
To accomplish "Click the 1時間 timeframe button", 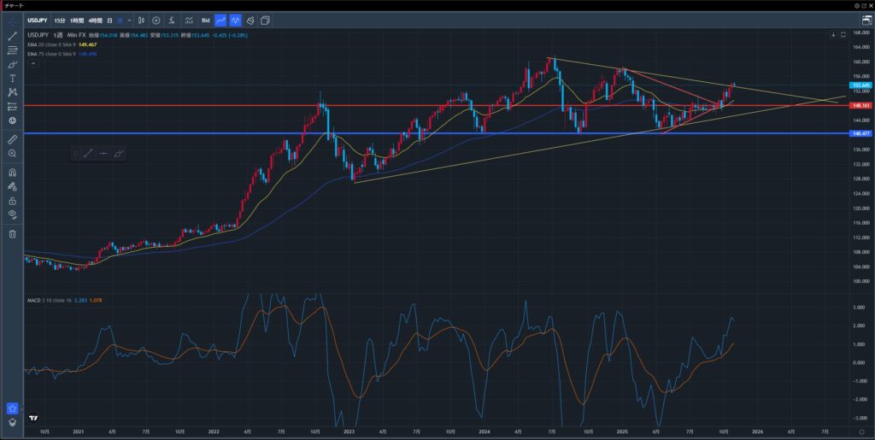I will (76, 20).
